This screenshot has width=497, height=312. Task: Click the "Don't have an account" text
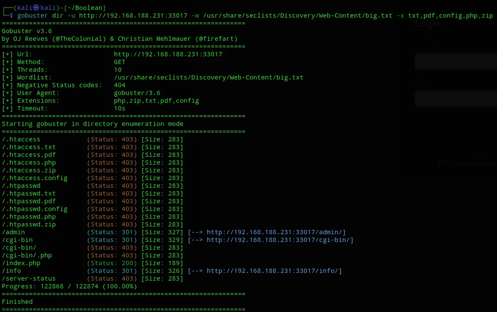467,163
